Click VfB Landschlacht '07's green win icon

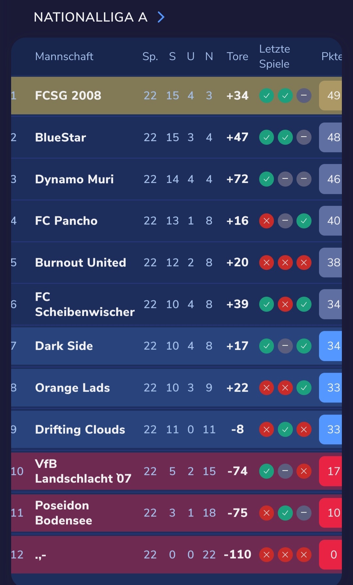[x=266, y=471]
